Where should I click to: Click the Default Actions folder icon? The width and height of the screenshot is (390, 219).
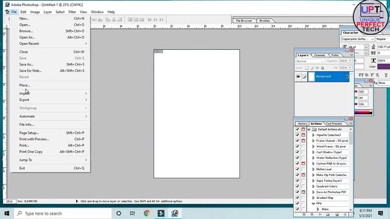coord(314,130)
